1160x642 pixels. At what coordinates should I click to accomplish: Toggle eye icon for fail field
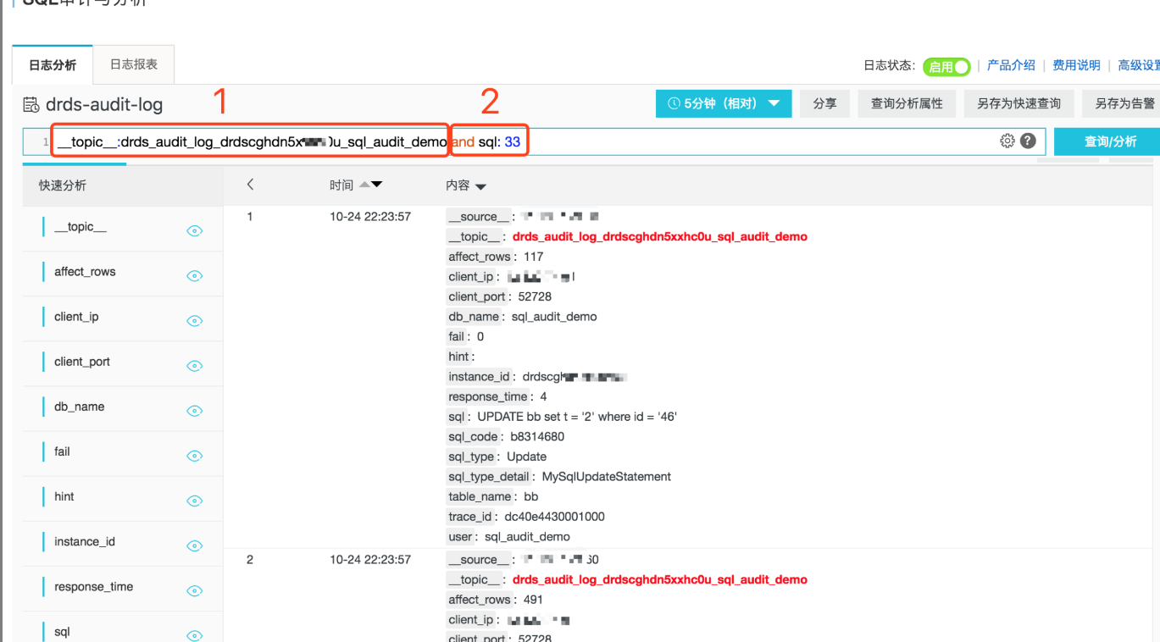[x=195, y=456]
